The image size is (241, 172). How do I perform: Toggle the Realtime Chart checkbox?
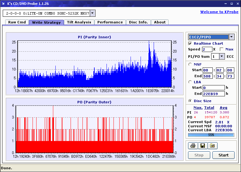[x=190, y=43]
